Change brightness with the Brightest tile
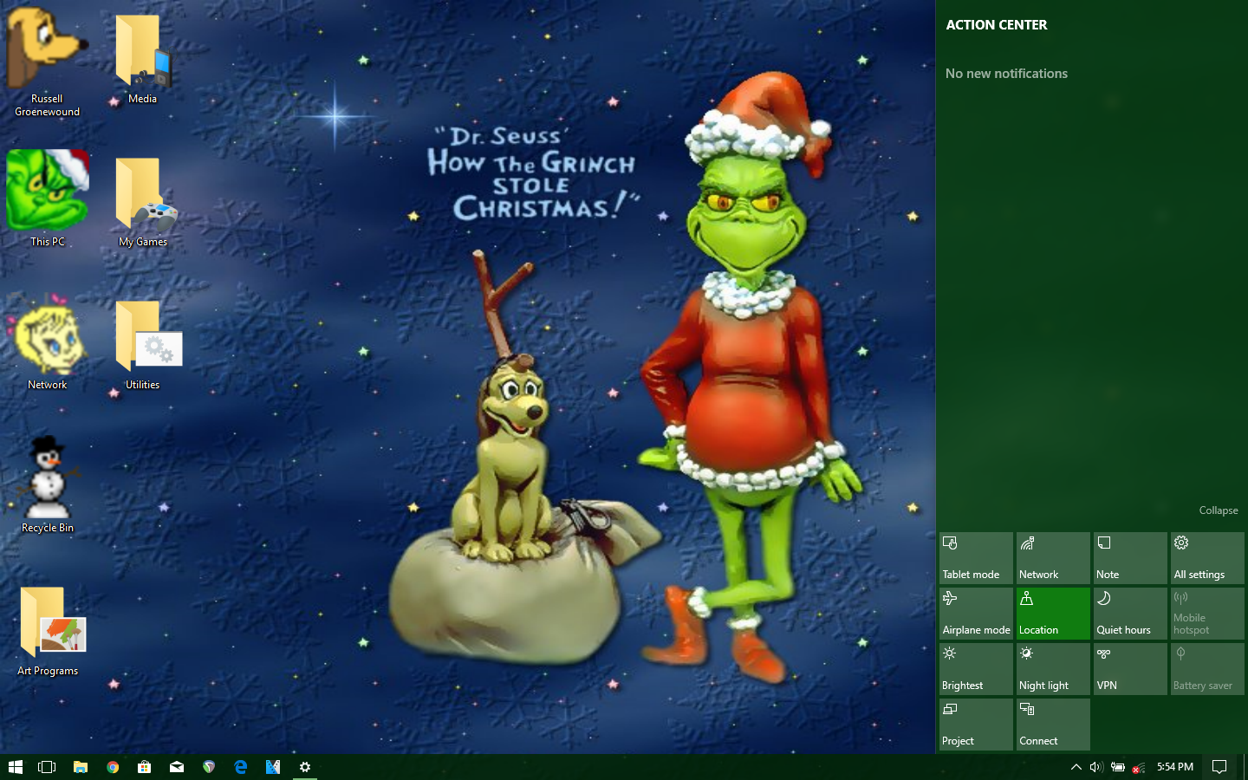Screen dimensions: 1248x780 976,669
